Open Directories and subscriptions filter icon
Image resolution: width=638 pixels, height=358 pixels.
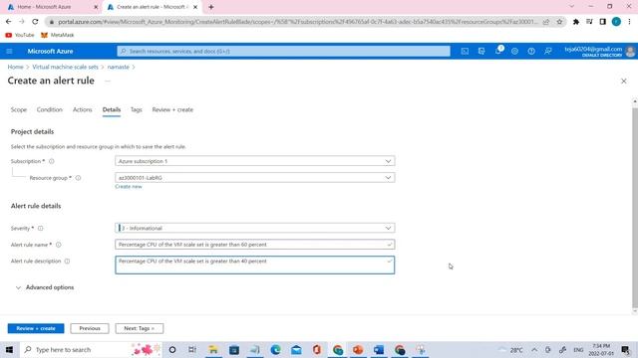pyautogui.click(x=481, y=51)
